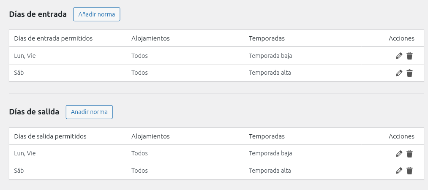Delete the Sáb rule under Días de salida

(409, 171)
